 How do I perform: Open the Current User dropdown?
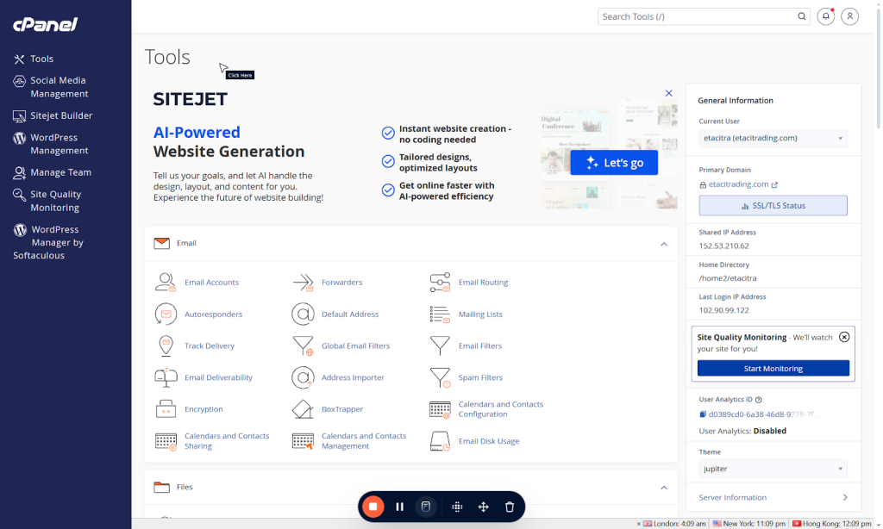(772, 138)
